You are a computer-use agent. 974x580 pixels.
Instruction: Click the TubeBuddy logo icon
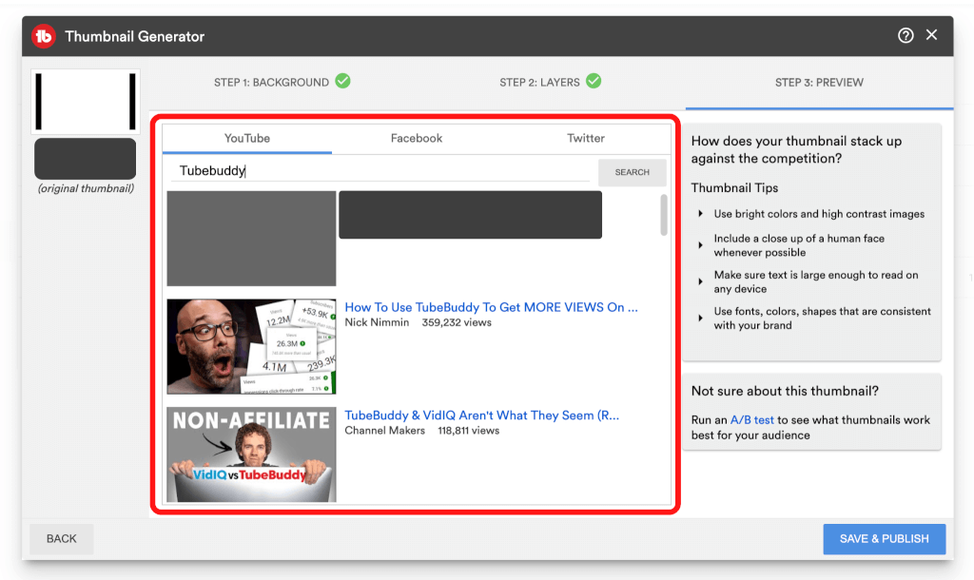point(43,36)
